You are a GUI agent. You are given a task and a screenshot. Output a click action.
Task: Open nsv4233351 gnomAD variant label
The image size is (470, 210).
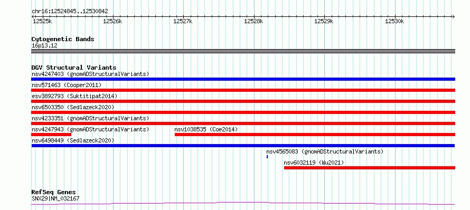90,118
